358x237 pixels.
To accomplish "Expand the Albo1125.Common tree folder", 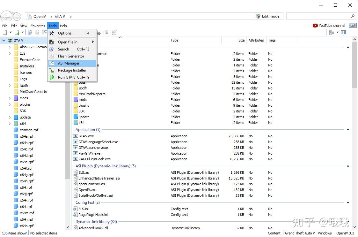I will pos(10,47).
